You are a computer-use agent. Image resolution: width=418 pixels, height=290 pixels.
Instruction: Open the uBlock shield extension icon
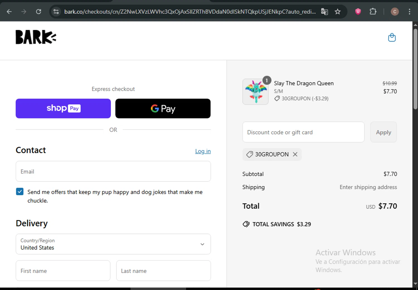click(358, 11)
